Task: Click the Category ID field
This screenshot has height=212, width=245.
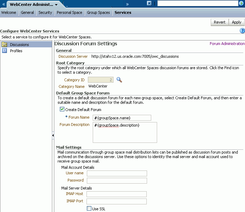Action: coord(101,80)
